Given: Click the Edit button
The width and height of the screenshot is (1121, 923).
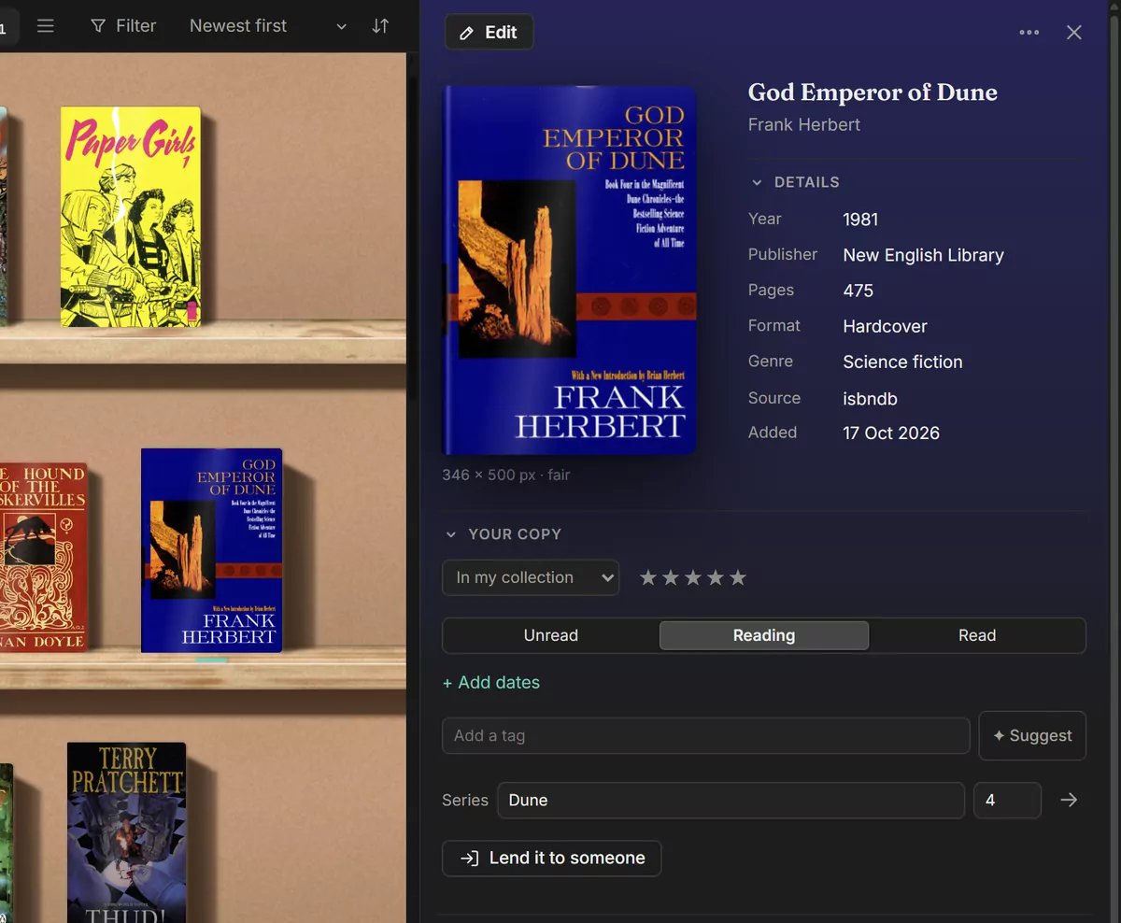Looking at the screenshot, I should (x=489, y=33).
